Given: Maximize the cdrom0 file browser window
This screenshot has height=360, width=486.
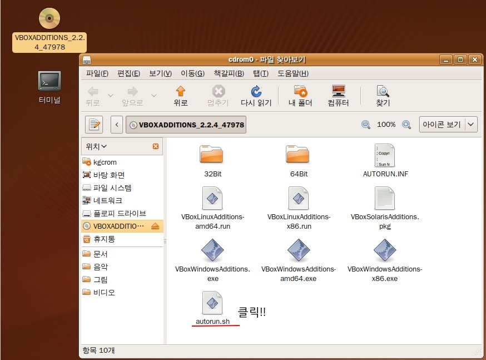Looking at the screenshot, I should point(460,60).
